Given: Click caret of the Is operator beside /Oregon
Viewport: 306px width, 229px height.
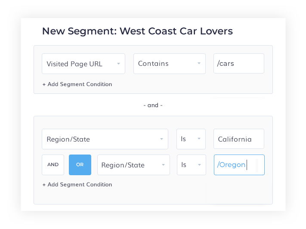Looking at the screenshot, I should pyautogui.click(x=199, y=165).
